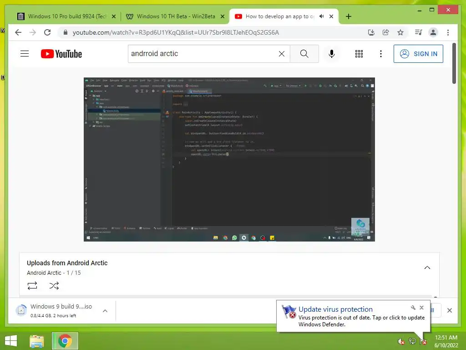Close the YouTube video tab

pos(331,16)
